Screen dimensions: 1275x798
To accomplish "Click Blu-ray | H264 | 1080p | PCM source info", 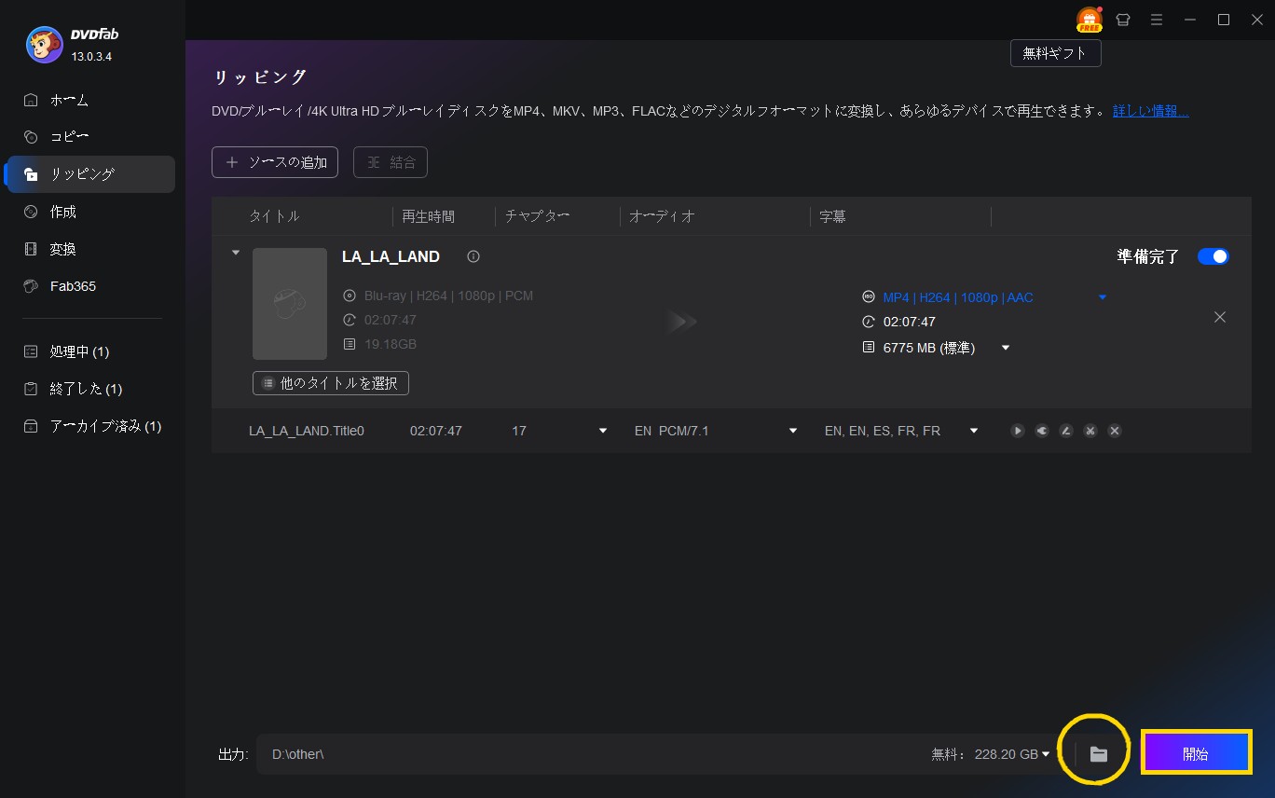I will coord(448,296).
